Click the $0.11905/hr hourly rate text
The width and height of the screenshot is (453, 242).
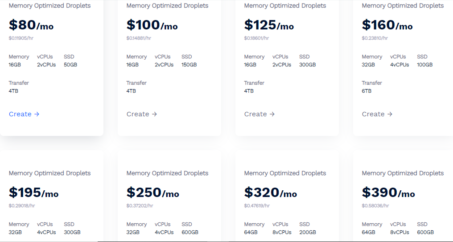21,38
